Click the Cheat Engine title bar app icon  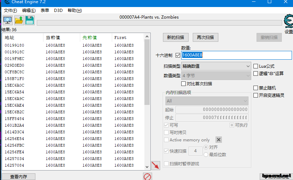(x=7, y=2)
